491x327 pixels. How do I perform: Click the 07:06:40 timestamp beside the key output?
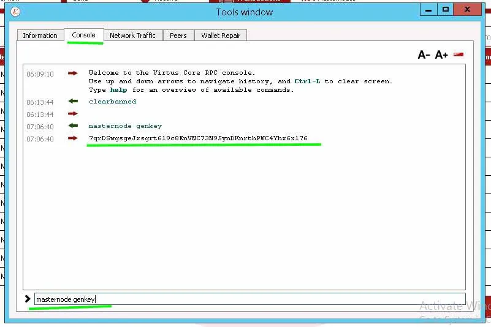coord(40,139)
